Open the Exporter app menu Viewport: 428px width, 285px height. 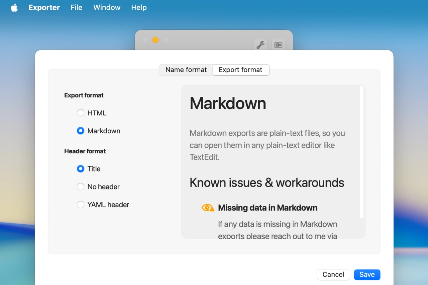44,7
